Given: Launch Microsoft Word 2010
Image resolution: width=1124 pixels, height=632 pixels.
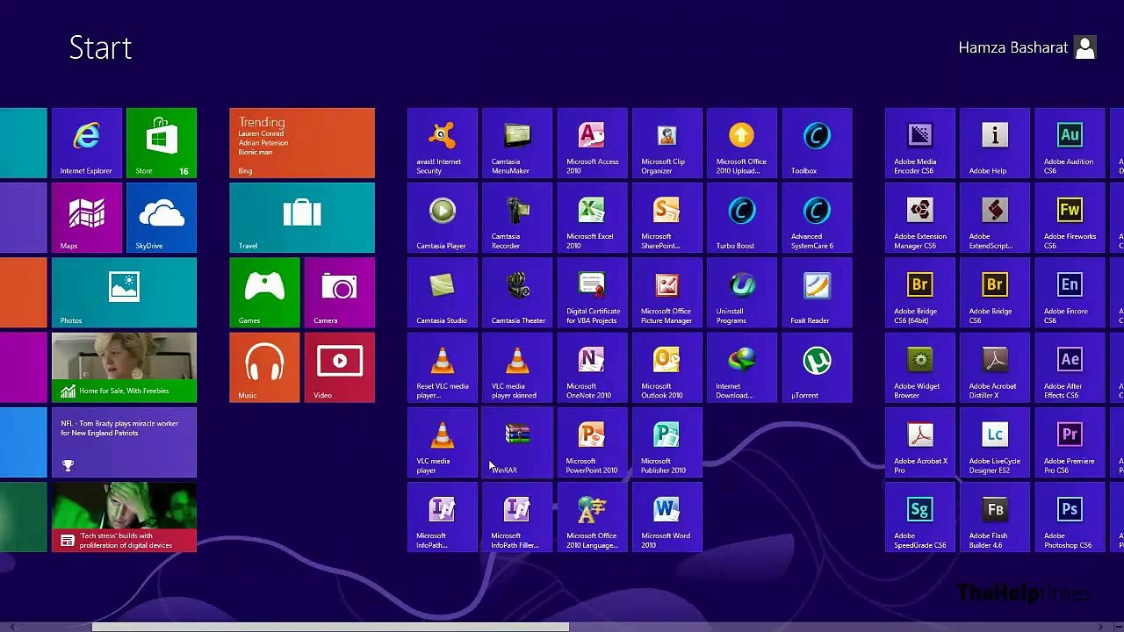Looking at the screenshot, I should [x=666, y=517].
